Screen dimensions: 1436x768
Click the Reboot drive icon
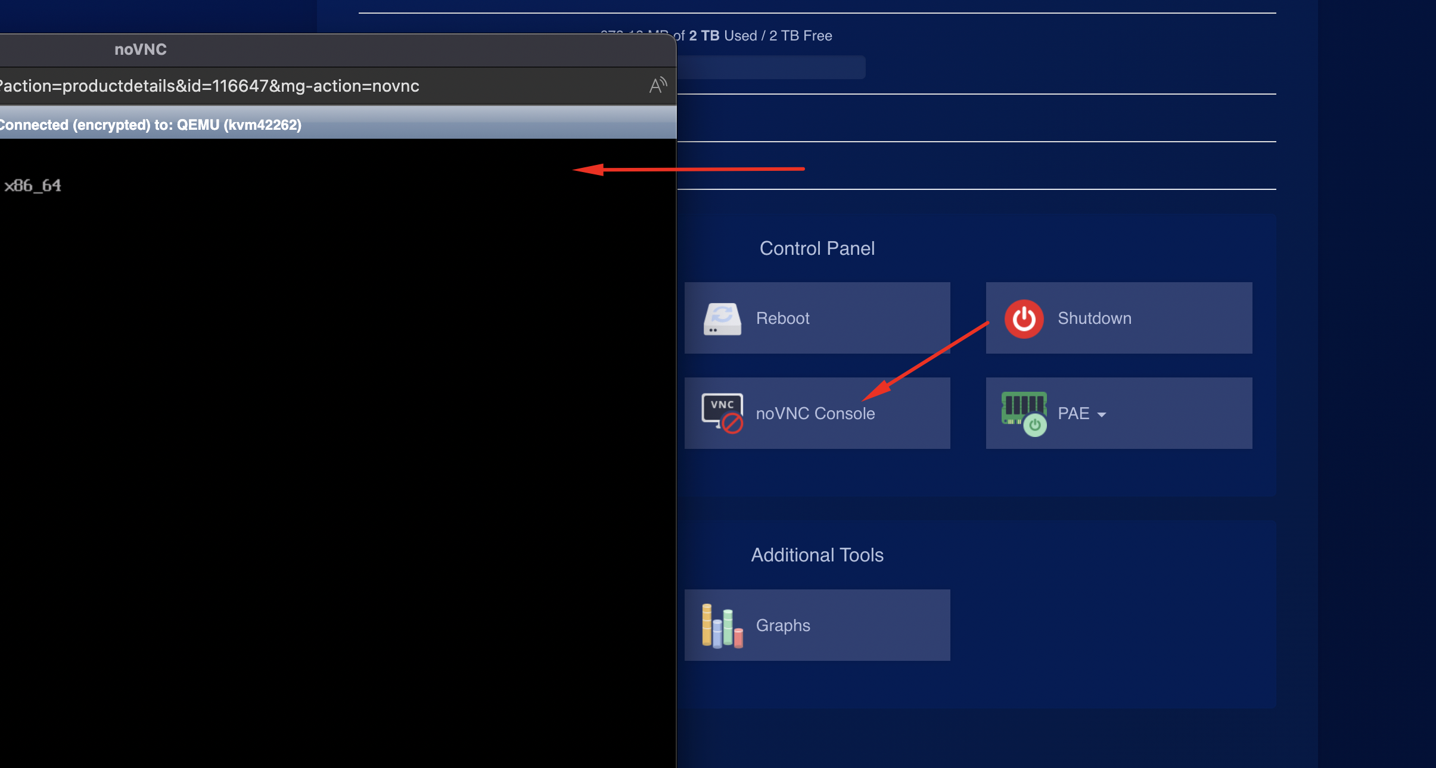click(x=722, y=319)
